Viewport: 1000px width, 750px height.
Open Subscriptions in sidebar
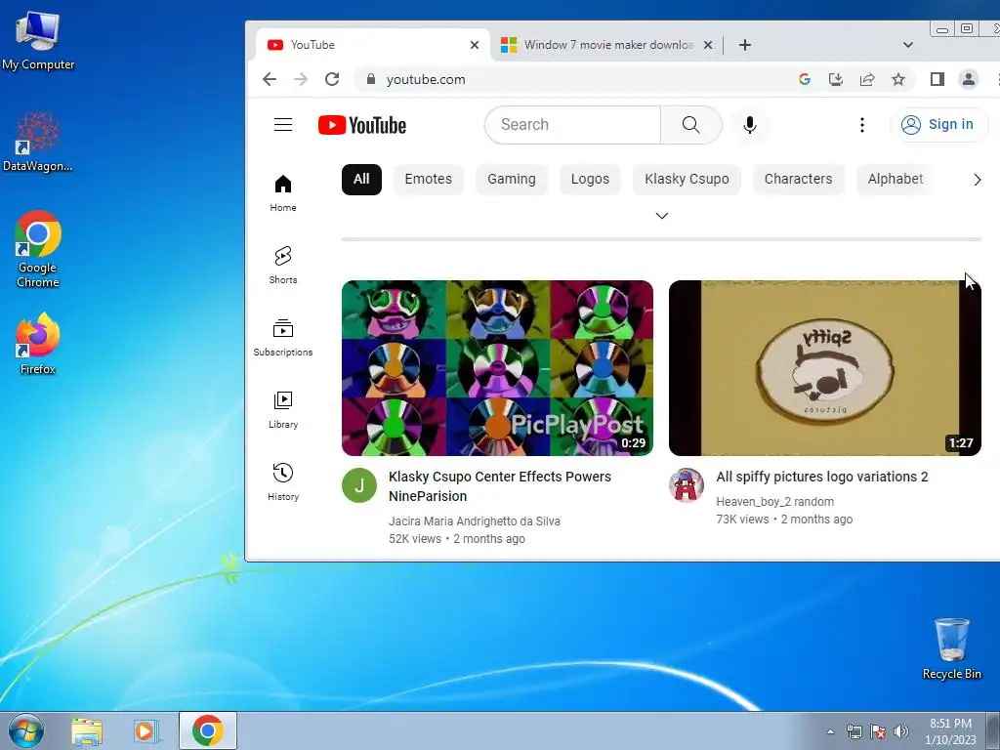pos(283,337)
